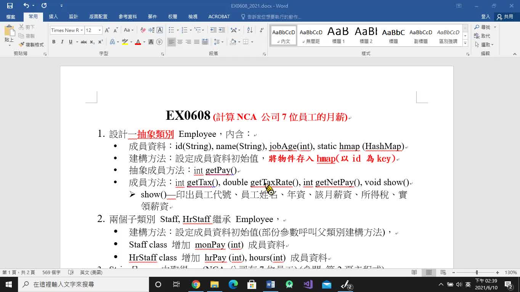
Task: Switch to Print Layout view in status bar
Action: coord(429,273)
